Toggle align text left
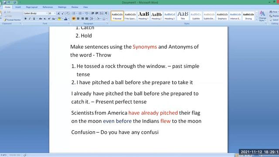This screenshot has width=279, height=157. click(74, 19)
